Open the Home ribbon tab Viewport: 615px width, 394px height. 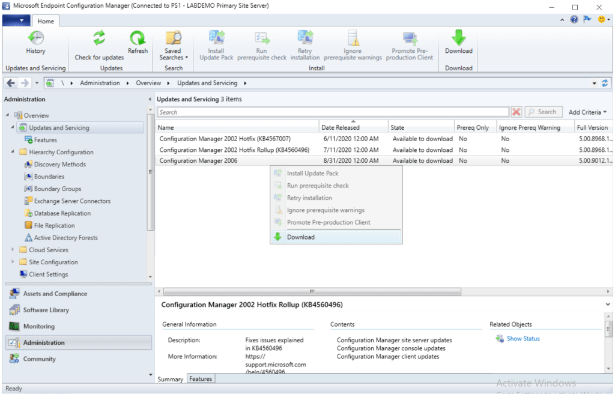pos(46,21)
